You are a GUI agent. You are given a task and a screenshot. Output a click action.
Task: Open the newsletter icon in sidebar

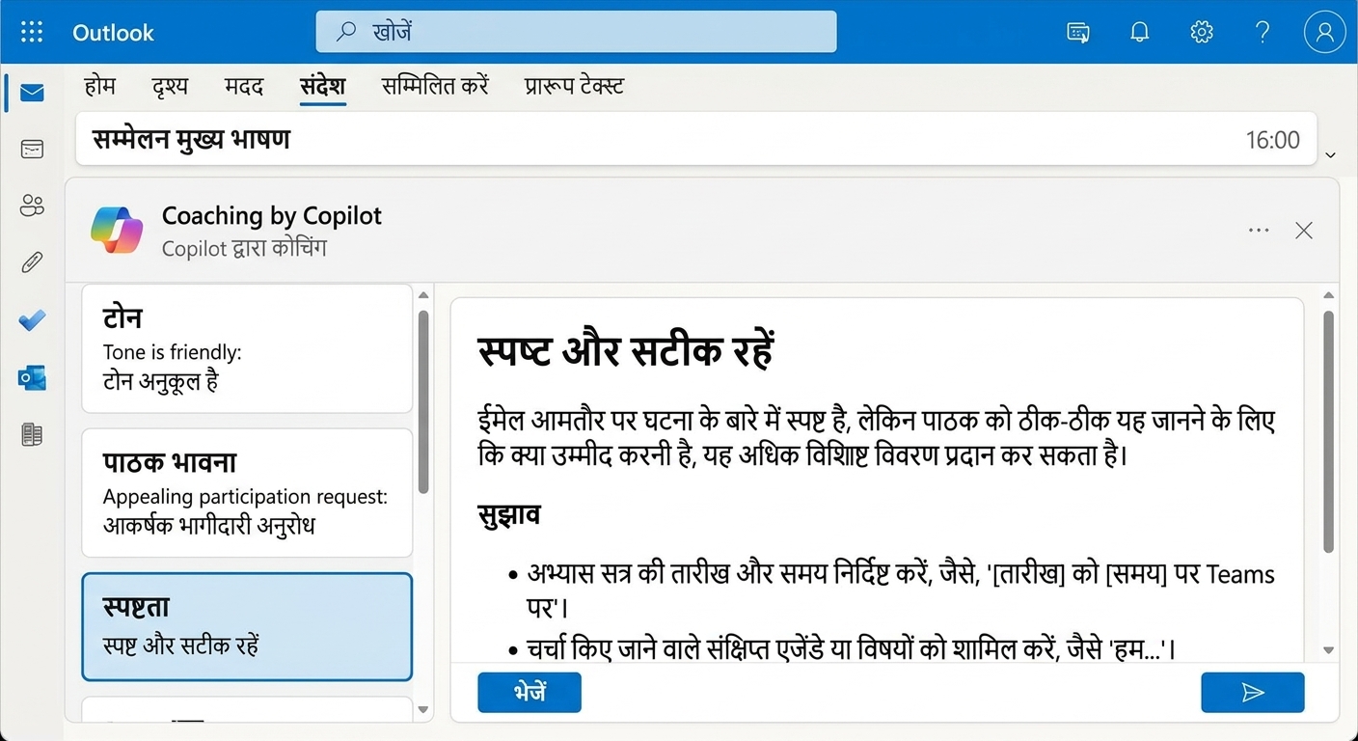tap(32, 435)
